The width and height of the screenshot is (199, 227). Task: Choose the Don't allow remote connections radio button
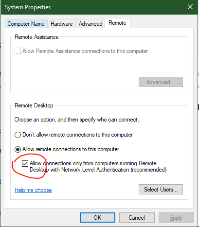18,135
